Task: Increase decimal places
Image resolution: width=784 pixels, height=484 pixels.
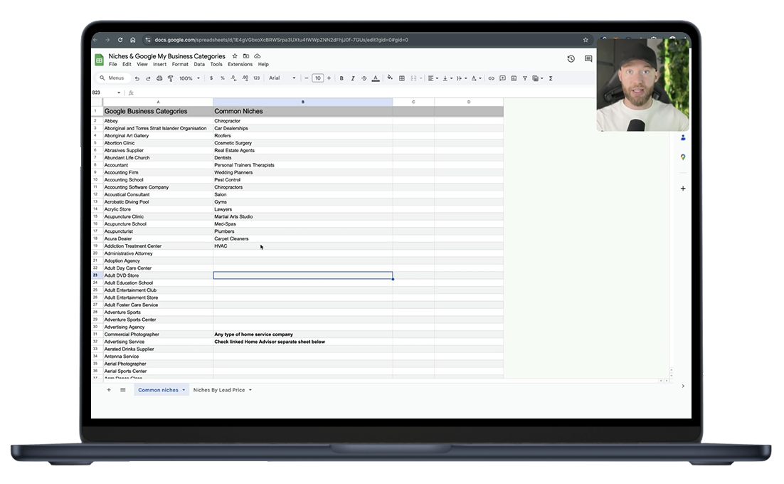Action: click(245, 78)
